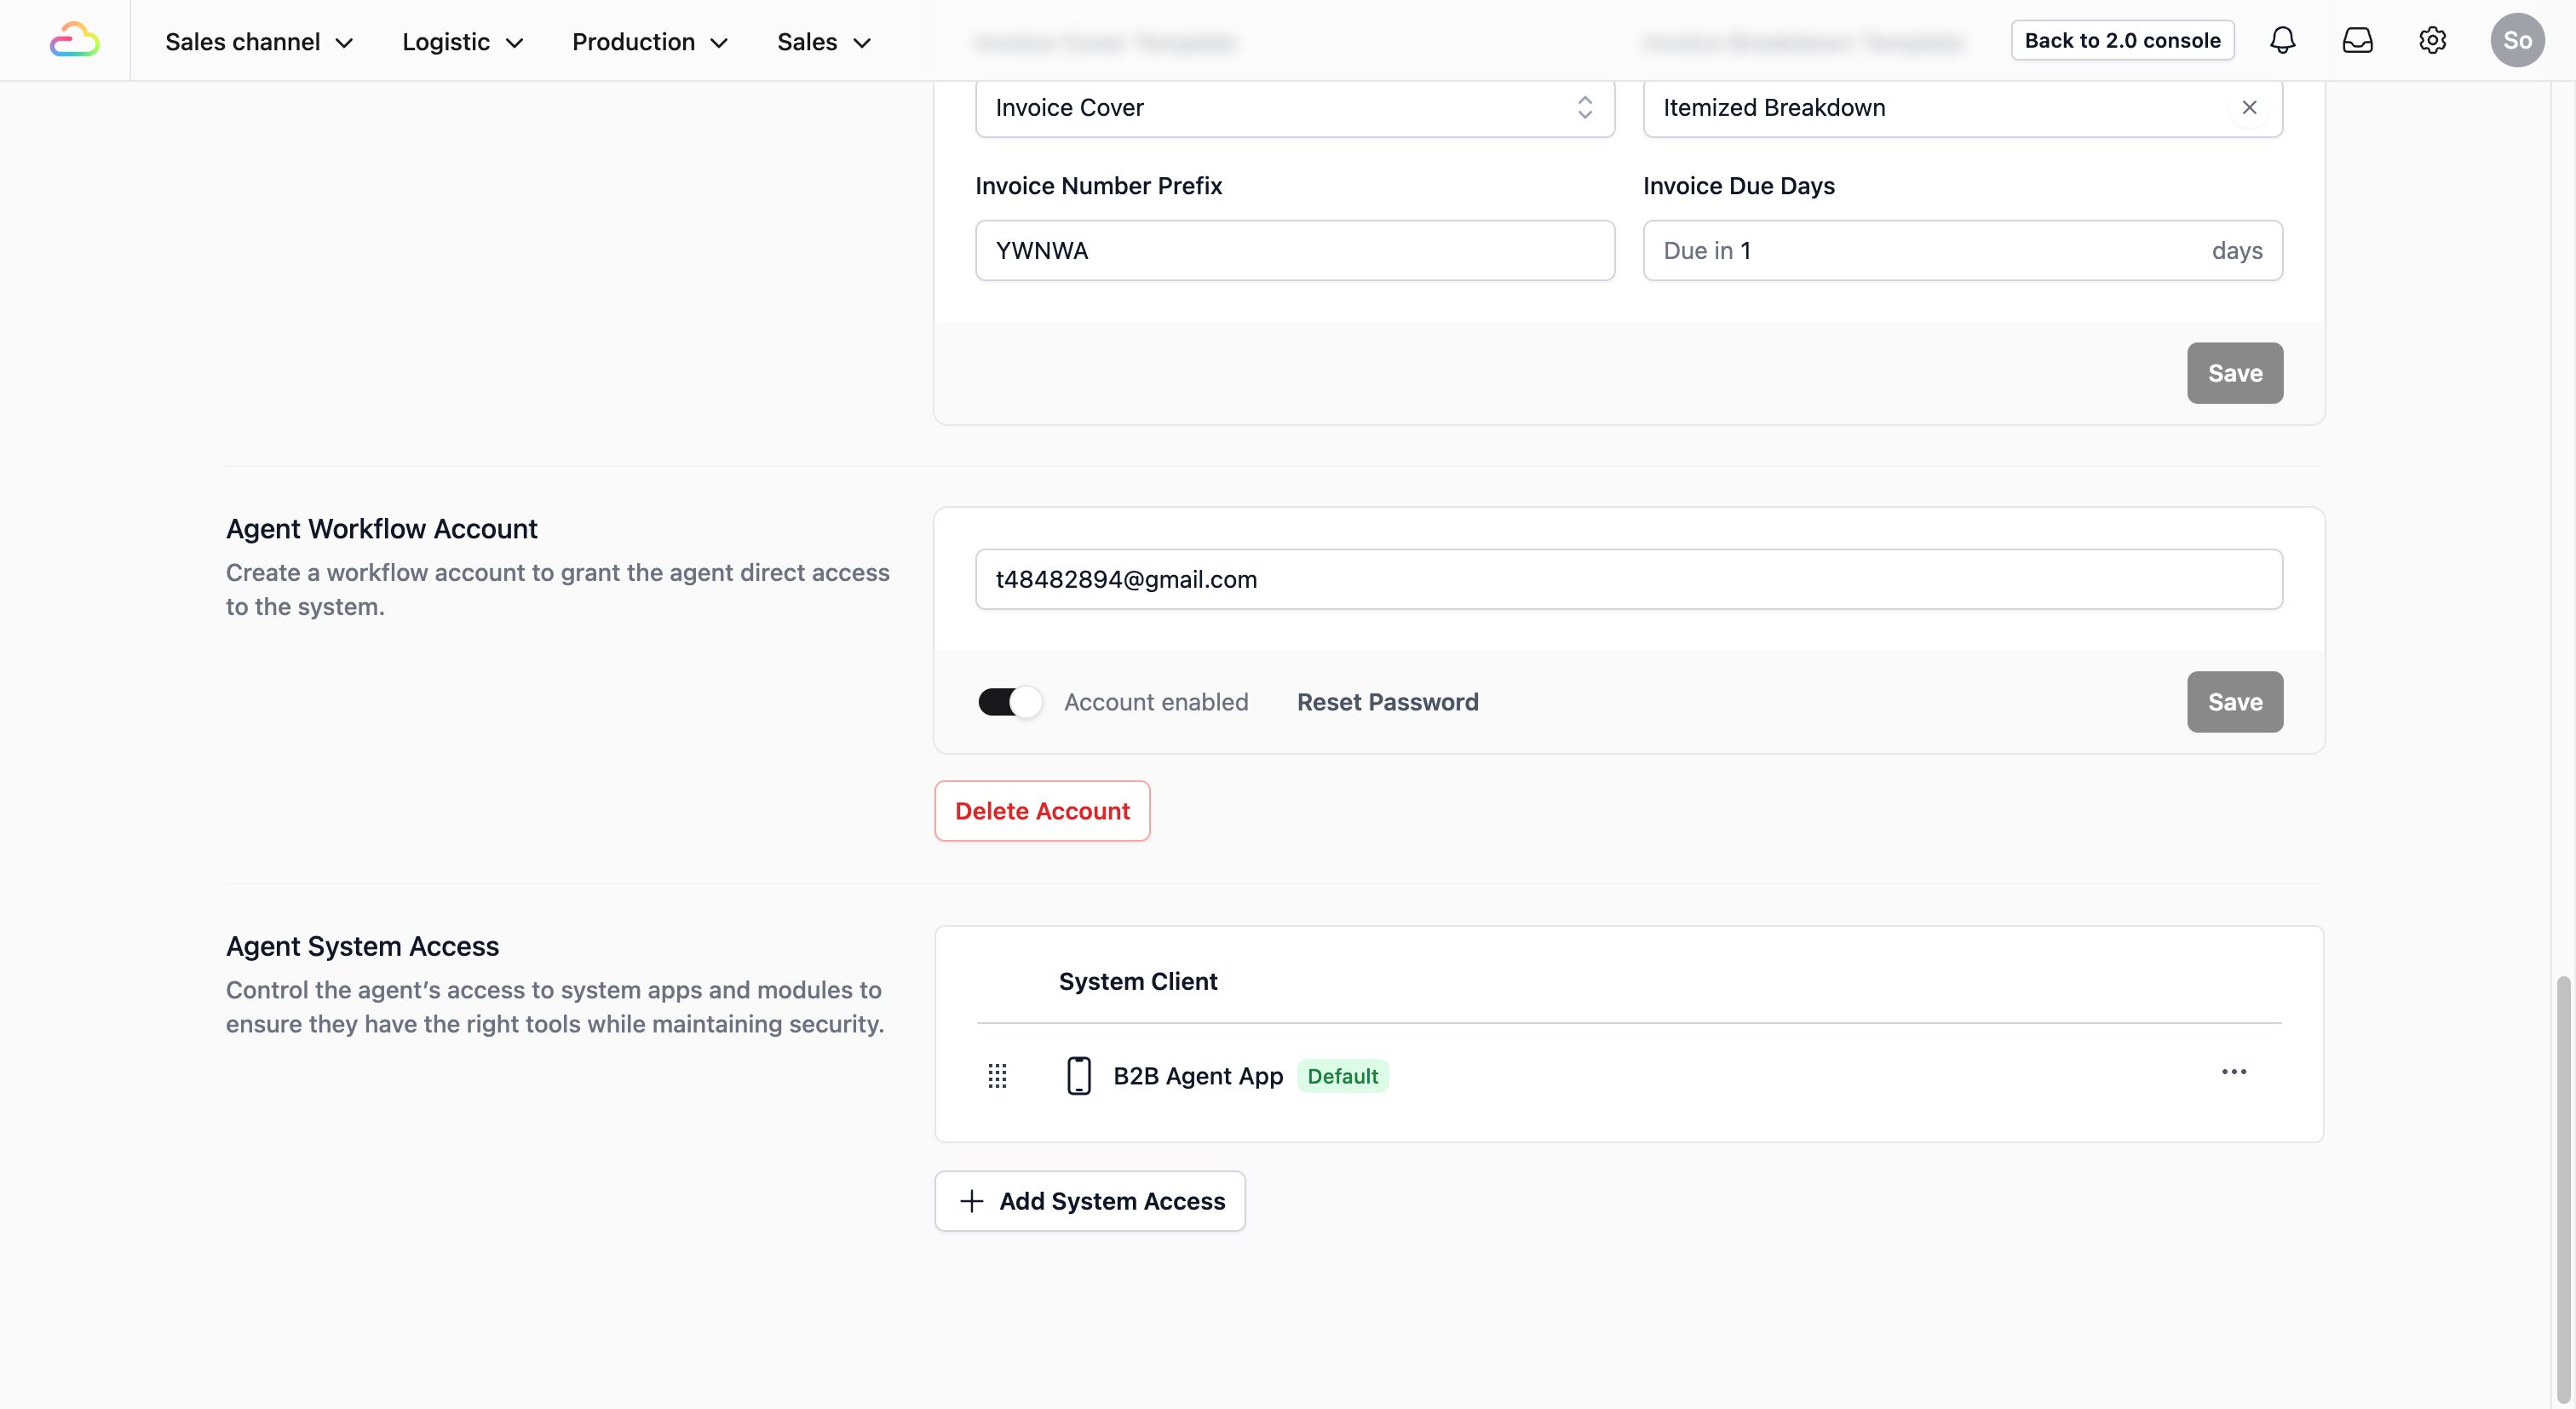Open the So user avatar

2516,40
